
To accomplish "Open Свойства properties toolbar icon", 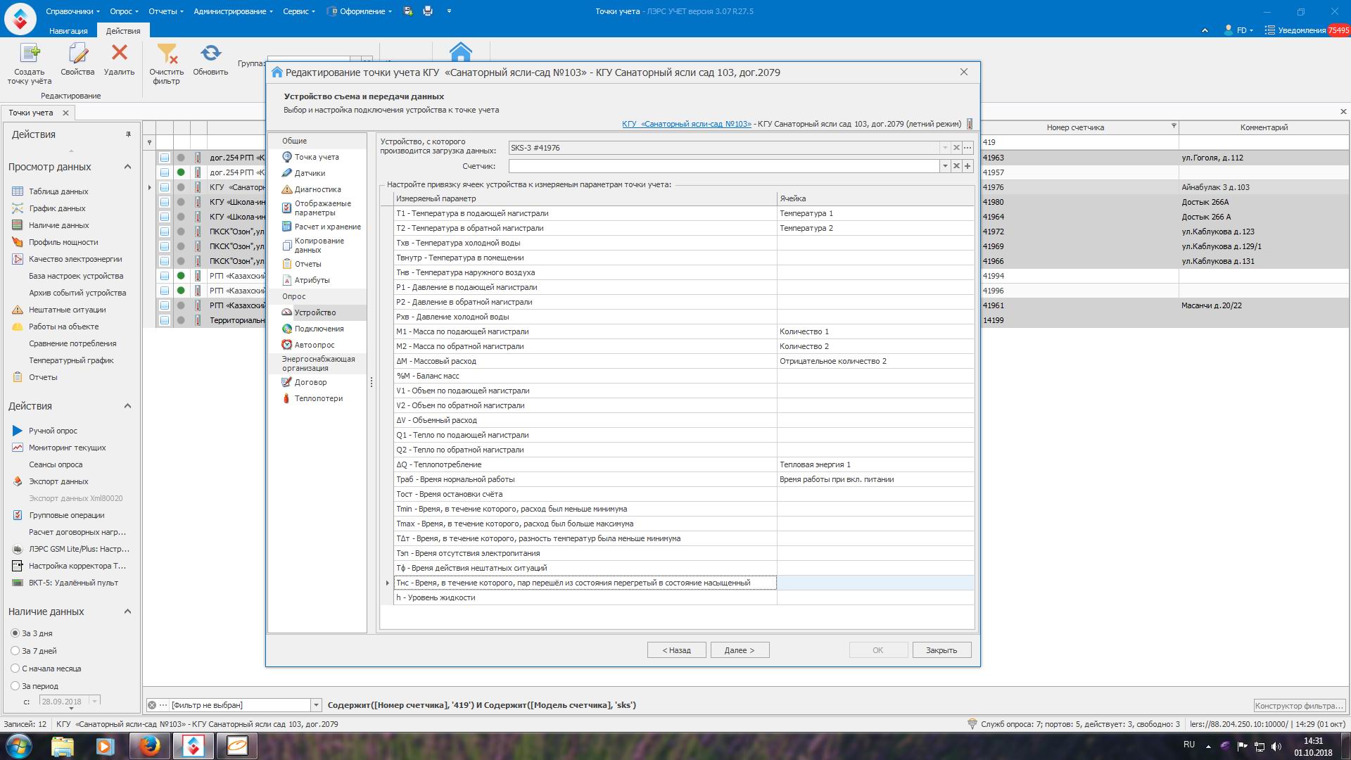I will click(x=77, y=60).
